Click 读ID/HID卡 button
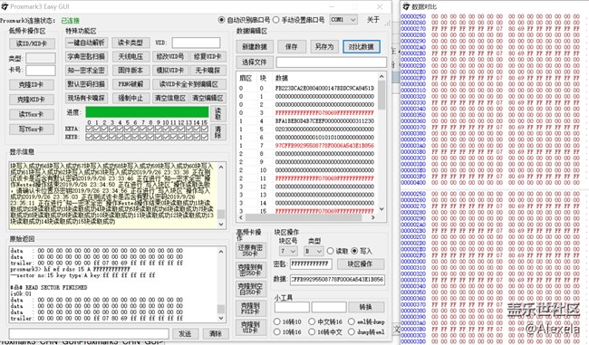This screenshot has height=345, width=589. [32, 43]
